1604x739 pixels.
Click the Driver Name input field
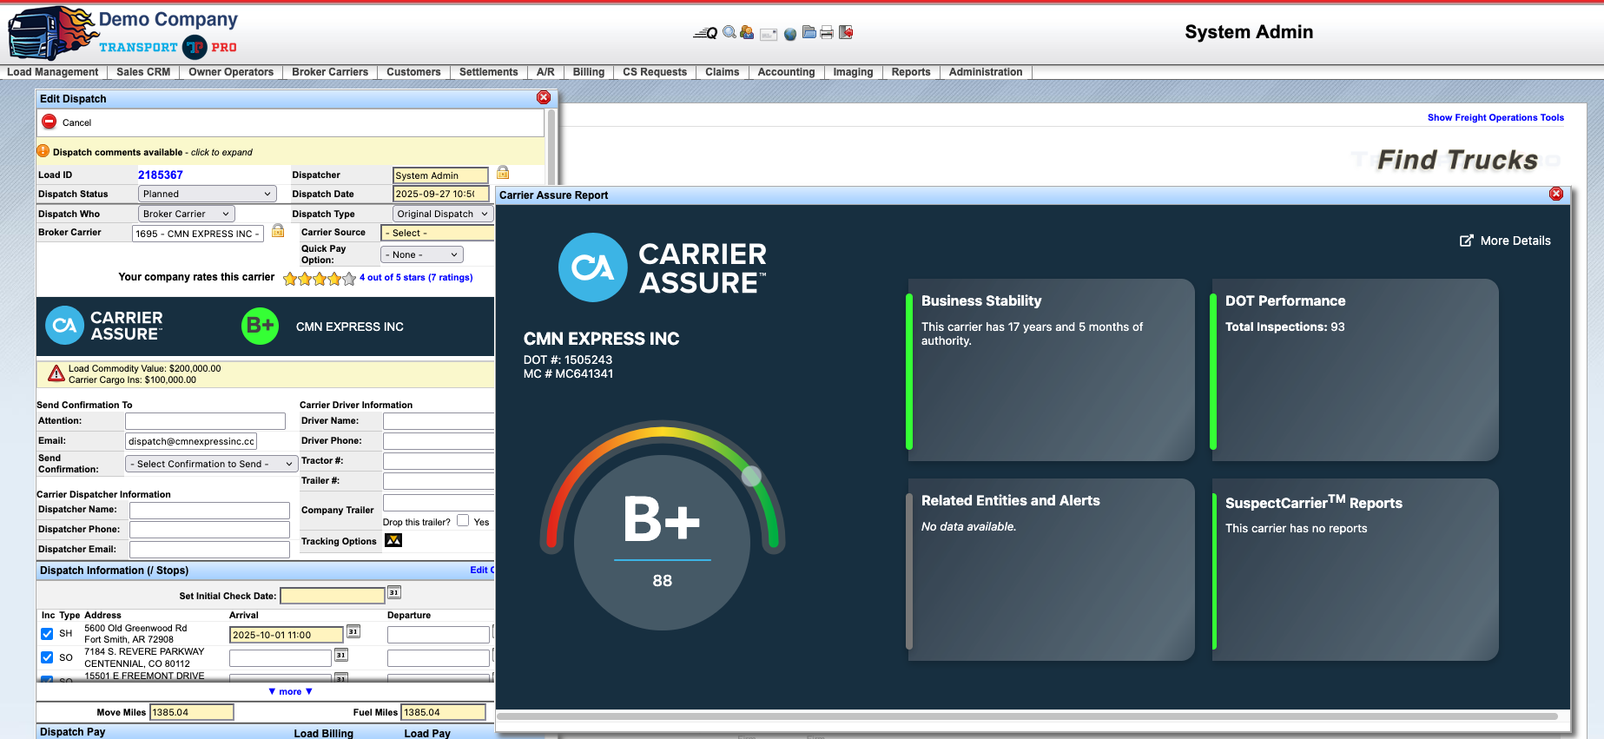(439, 420)
